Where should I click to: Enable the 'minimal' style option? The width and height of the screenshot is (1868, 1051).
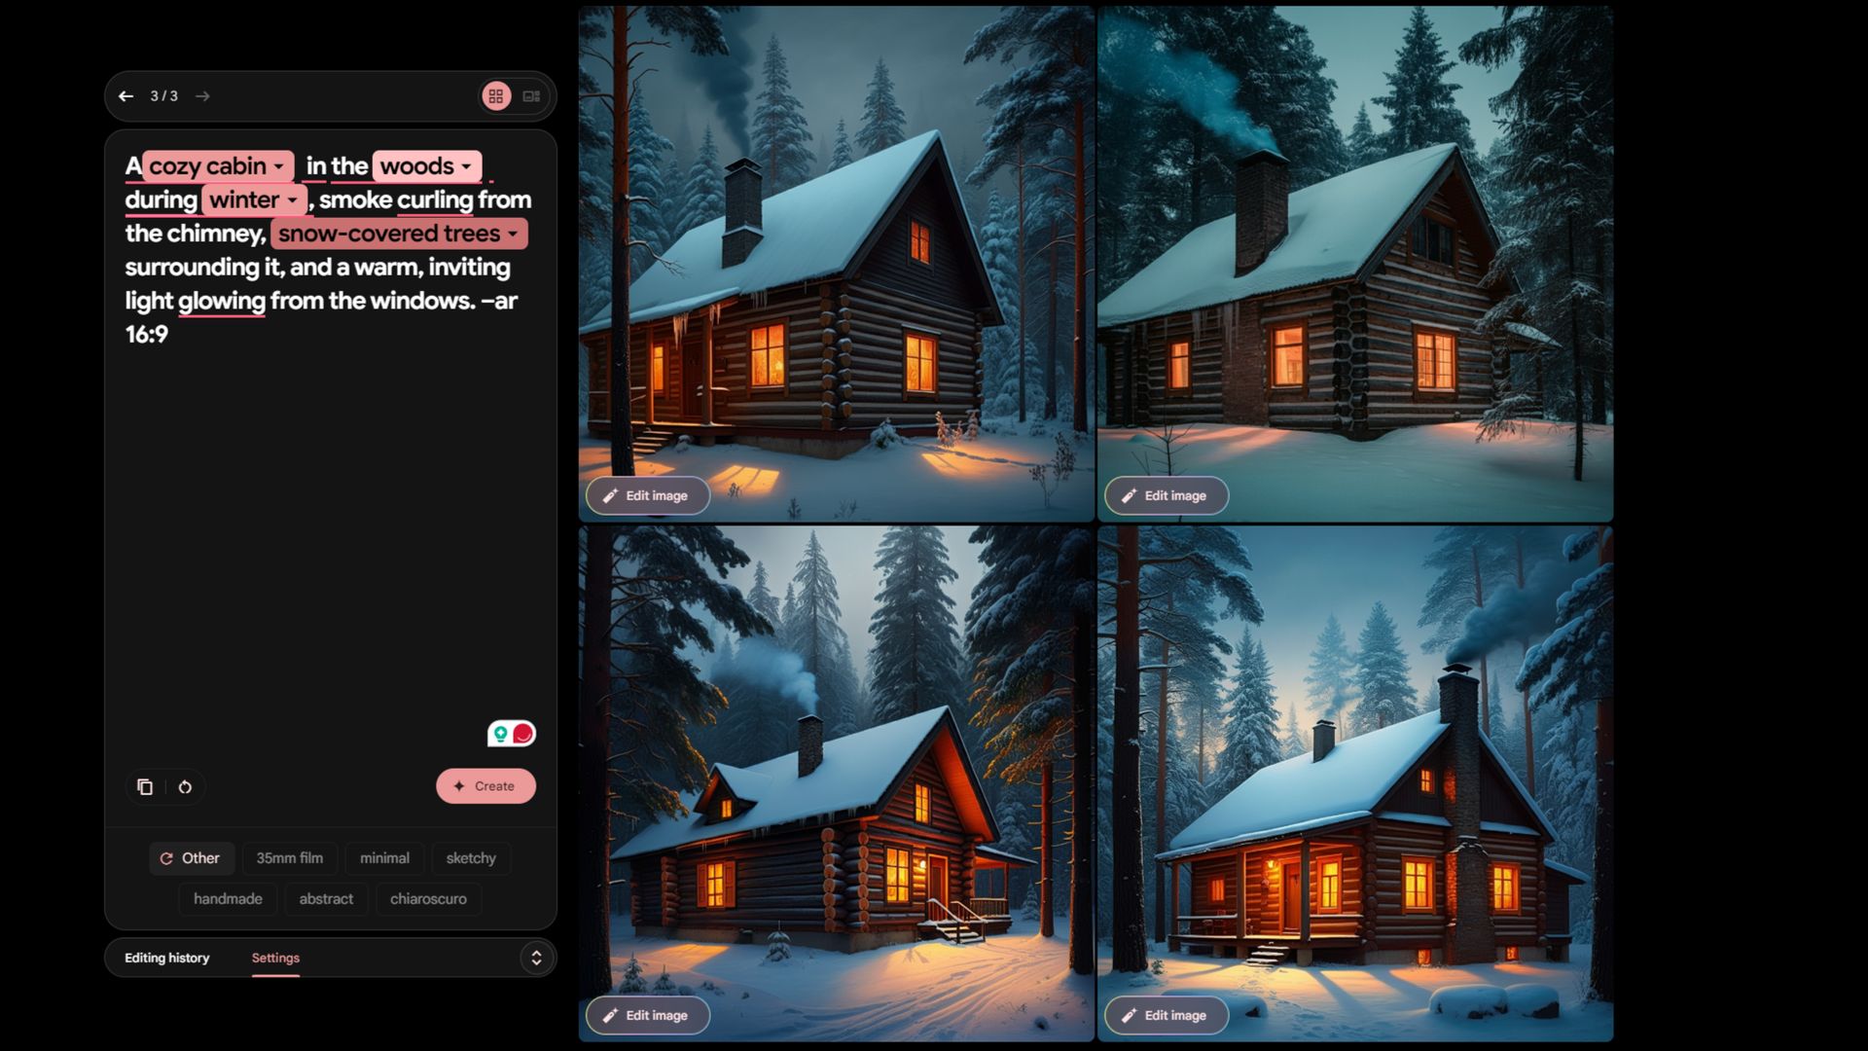click(x=383, y=857)
